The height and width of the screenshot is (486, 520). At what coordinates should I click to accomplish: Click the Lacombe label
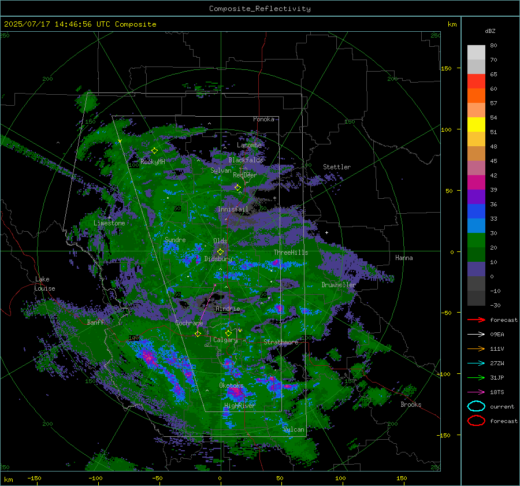pyautogui.click(x=249, y=145)
